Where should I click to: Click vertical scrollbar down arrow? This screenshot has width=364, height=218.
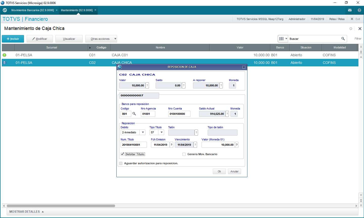click(x=361, y=195)
